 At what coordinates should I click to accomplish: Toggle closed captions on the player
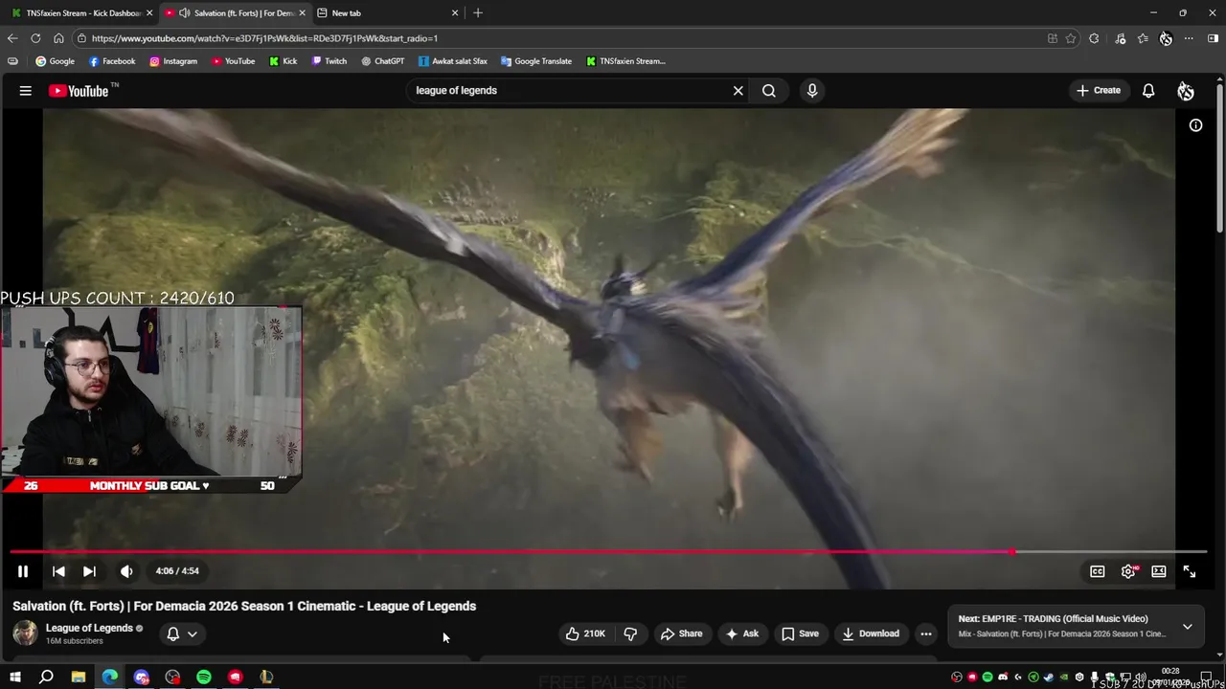coord(1098,571)
